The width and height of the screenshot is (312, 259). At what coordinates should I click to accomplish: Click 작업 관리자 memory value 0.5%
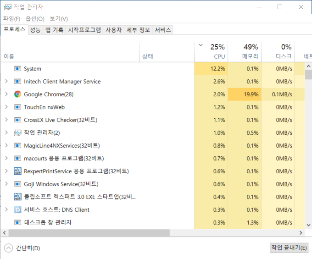(x=252, y=133)
